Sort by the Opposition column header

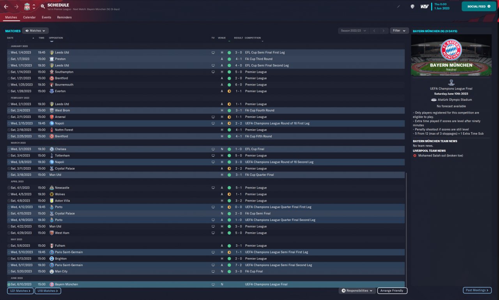click(56, 38)
